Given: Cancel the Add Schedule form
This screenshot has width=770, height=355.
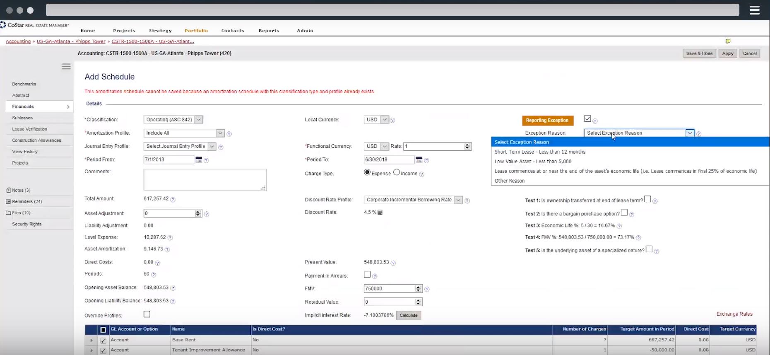Looking at the screenshot, I should (x=750, y=53).
